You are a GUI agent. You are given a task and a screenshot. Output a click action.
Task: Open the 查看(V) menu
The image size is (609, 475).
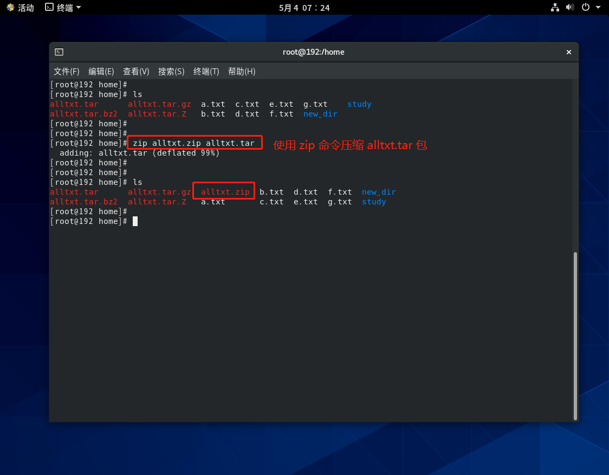coord(136,72)
